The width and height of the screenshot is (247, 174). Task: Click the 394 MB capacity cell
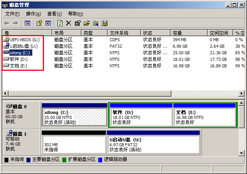click(179, 40)
